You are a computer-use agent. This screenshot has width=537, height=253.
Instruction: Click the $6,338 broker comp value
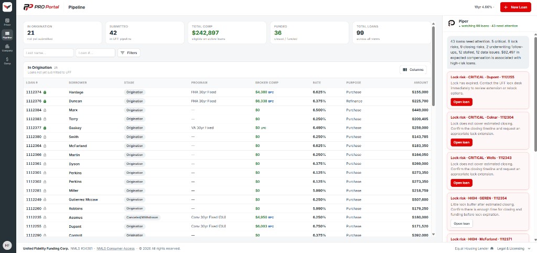(x=261, y=101)
